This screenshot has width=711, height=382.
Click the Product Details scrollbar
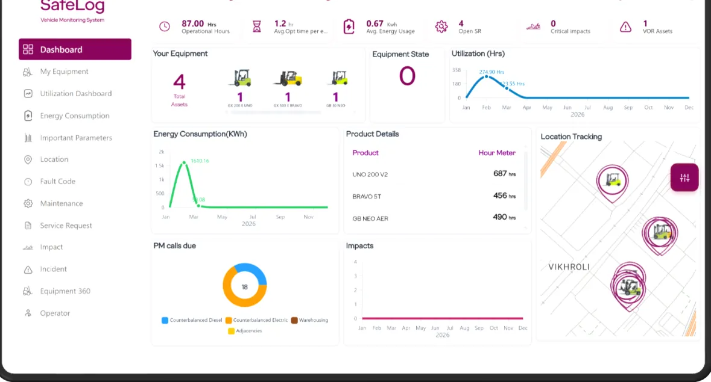coord(526,181)
